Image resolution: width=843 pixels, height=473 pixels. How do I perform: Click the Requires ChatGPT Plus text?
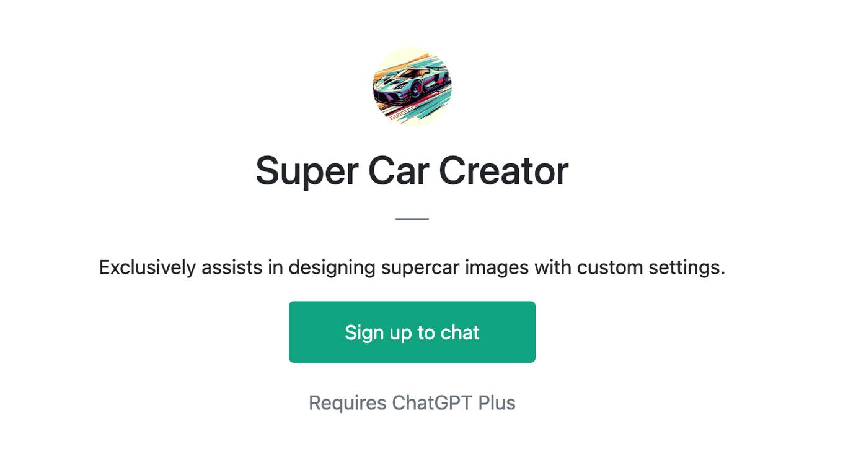point(412,403)
